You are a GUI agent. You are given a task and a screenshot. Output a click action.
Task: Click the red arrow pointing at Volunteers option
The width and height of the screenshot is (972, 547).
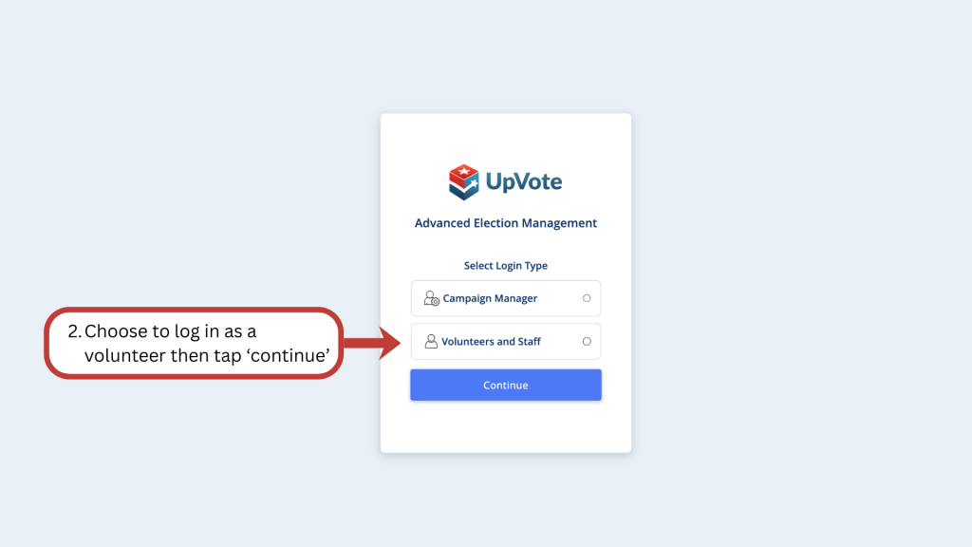click(x=373, y=343)
